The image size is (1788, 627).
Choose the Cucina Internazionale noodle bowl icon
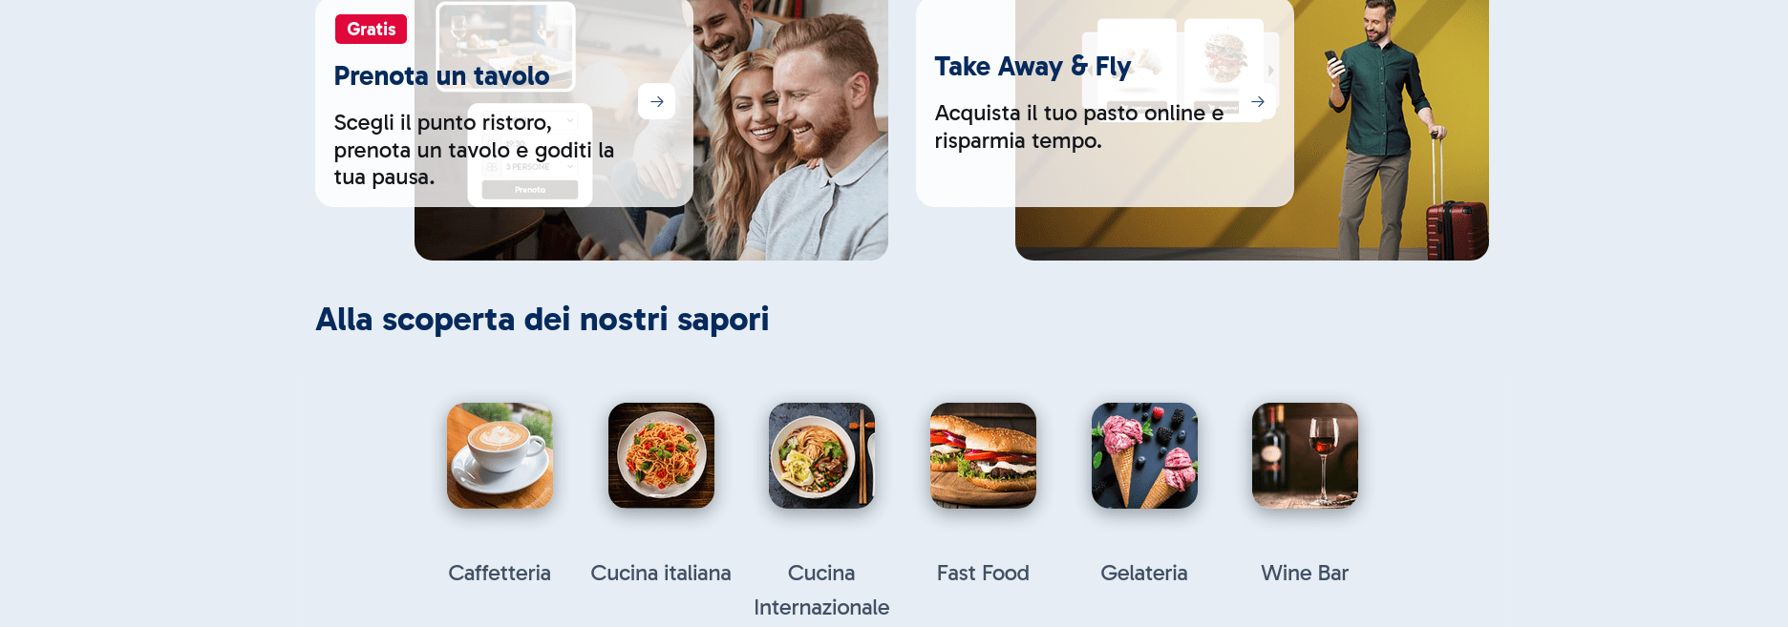(x=821, y=455)
